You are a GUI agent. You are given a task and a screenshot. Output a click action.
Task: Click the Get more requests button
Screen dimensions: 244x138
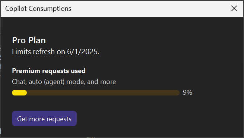click(44, 118)
